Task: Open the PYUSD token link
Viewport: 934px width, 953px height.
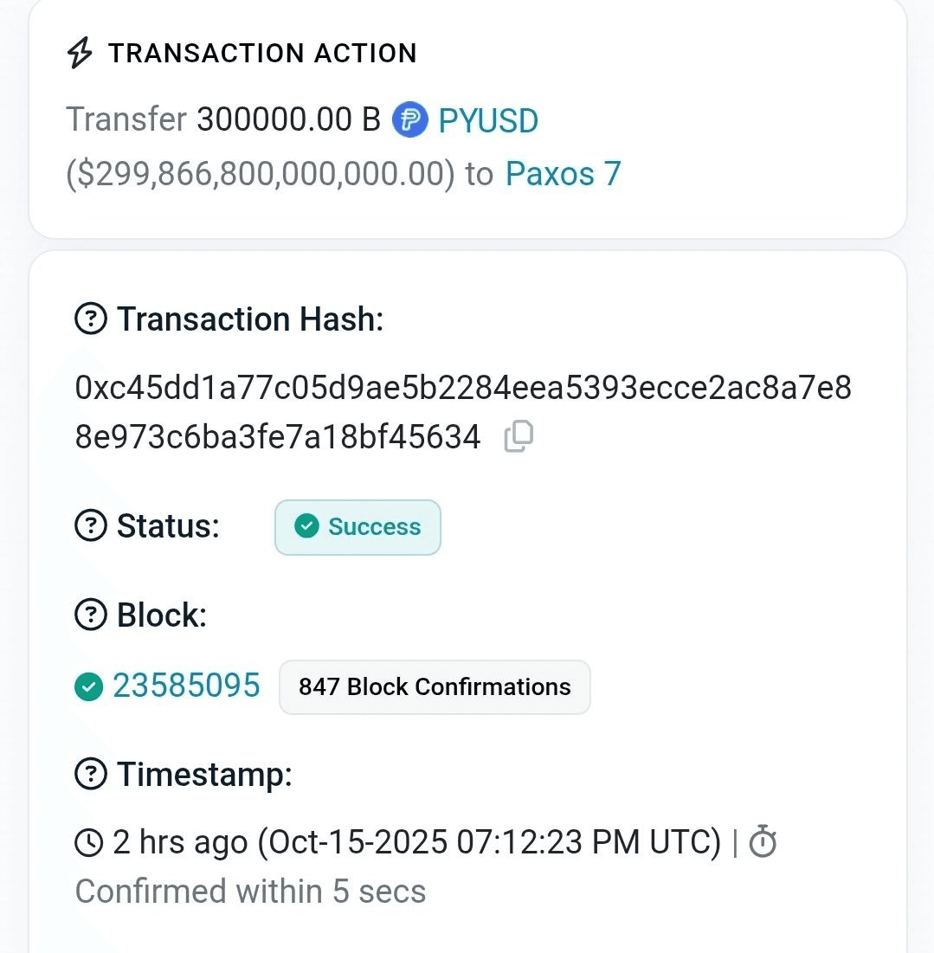Action: point(488,120)
